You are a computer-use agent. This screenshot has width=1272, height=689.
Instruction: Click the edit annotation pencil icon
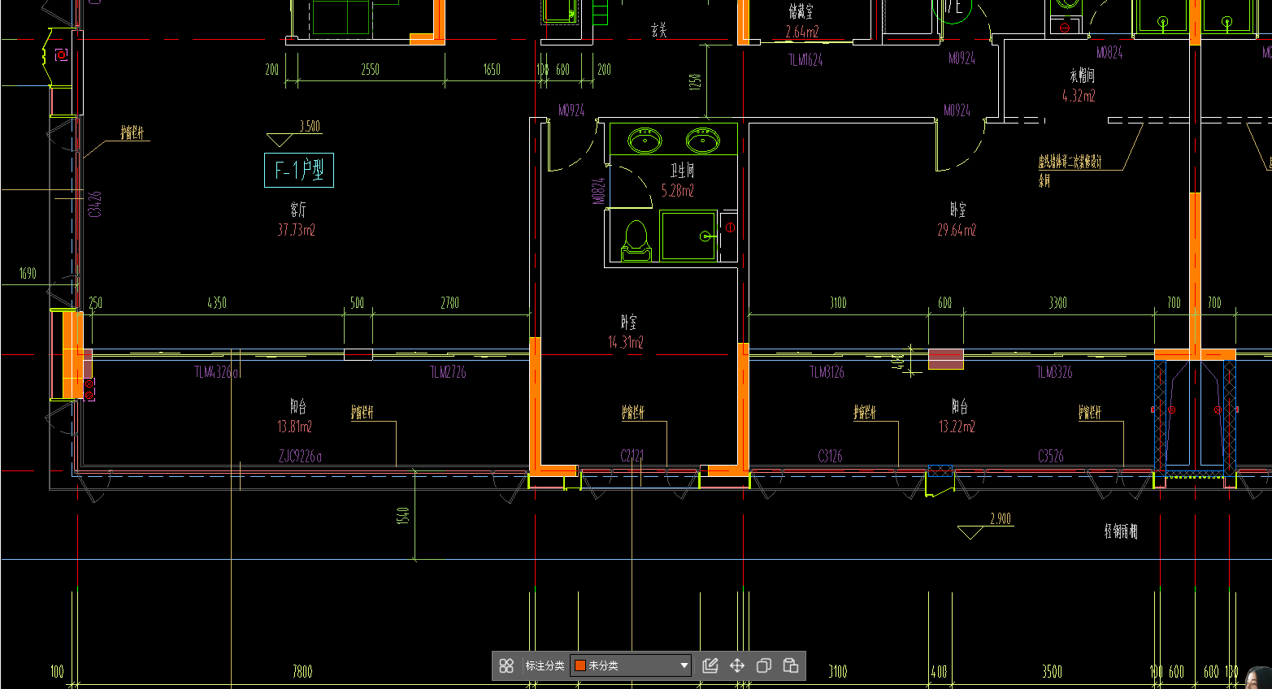click(710, 665)
